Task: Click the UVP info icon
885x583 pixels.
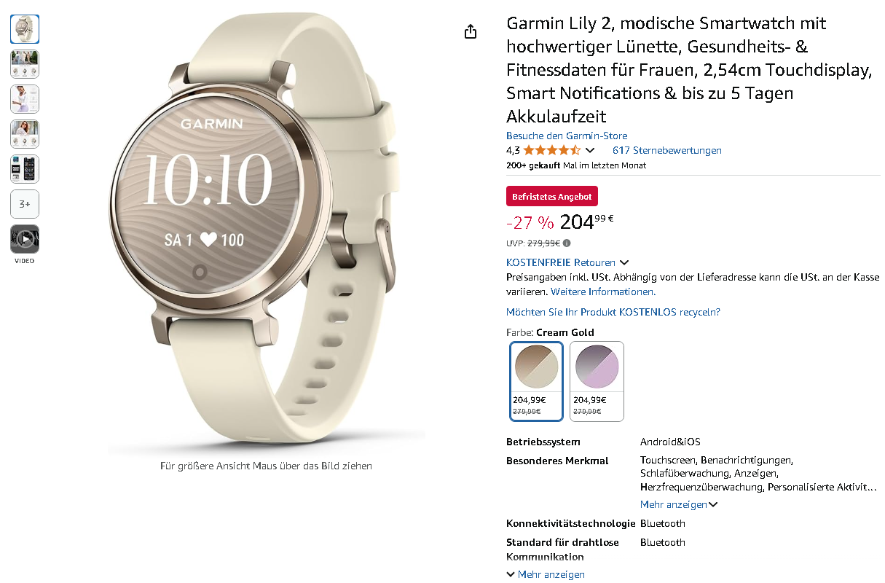Action: pos(567,243)
